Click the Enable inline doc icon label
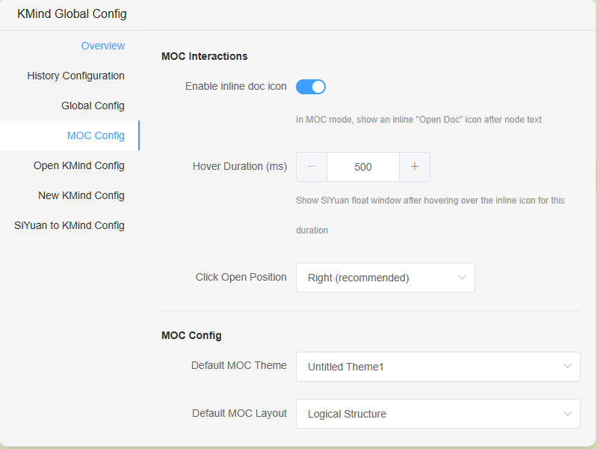This screenshot has height=449, width=597. [x=236, y=86]
